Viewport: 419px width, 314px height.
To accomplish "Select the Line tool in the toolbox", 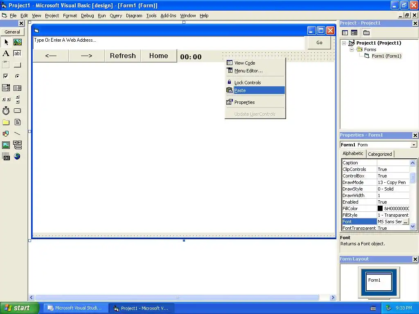I will [x=17, y=134].
